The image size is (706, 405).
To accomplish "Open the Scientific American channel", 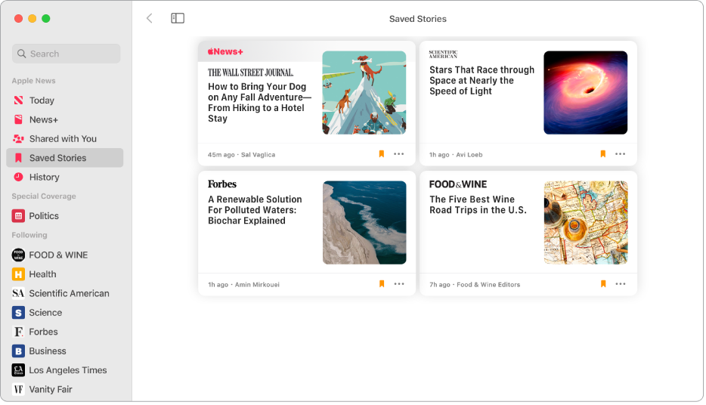I will [65, 293].
